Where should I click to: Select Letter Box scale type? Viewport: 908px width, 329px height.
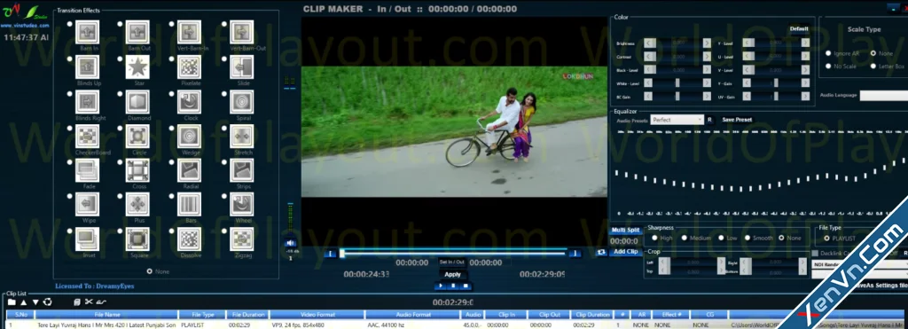[x=873, y=67]
